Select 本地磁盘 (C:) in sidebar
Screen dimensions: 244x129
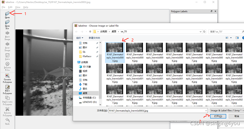coord(89,98)
